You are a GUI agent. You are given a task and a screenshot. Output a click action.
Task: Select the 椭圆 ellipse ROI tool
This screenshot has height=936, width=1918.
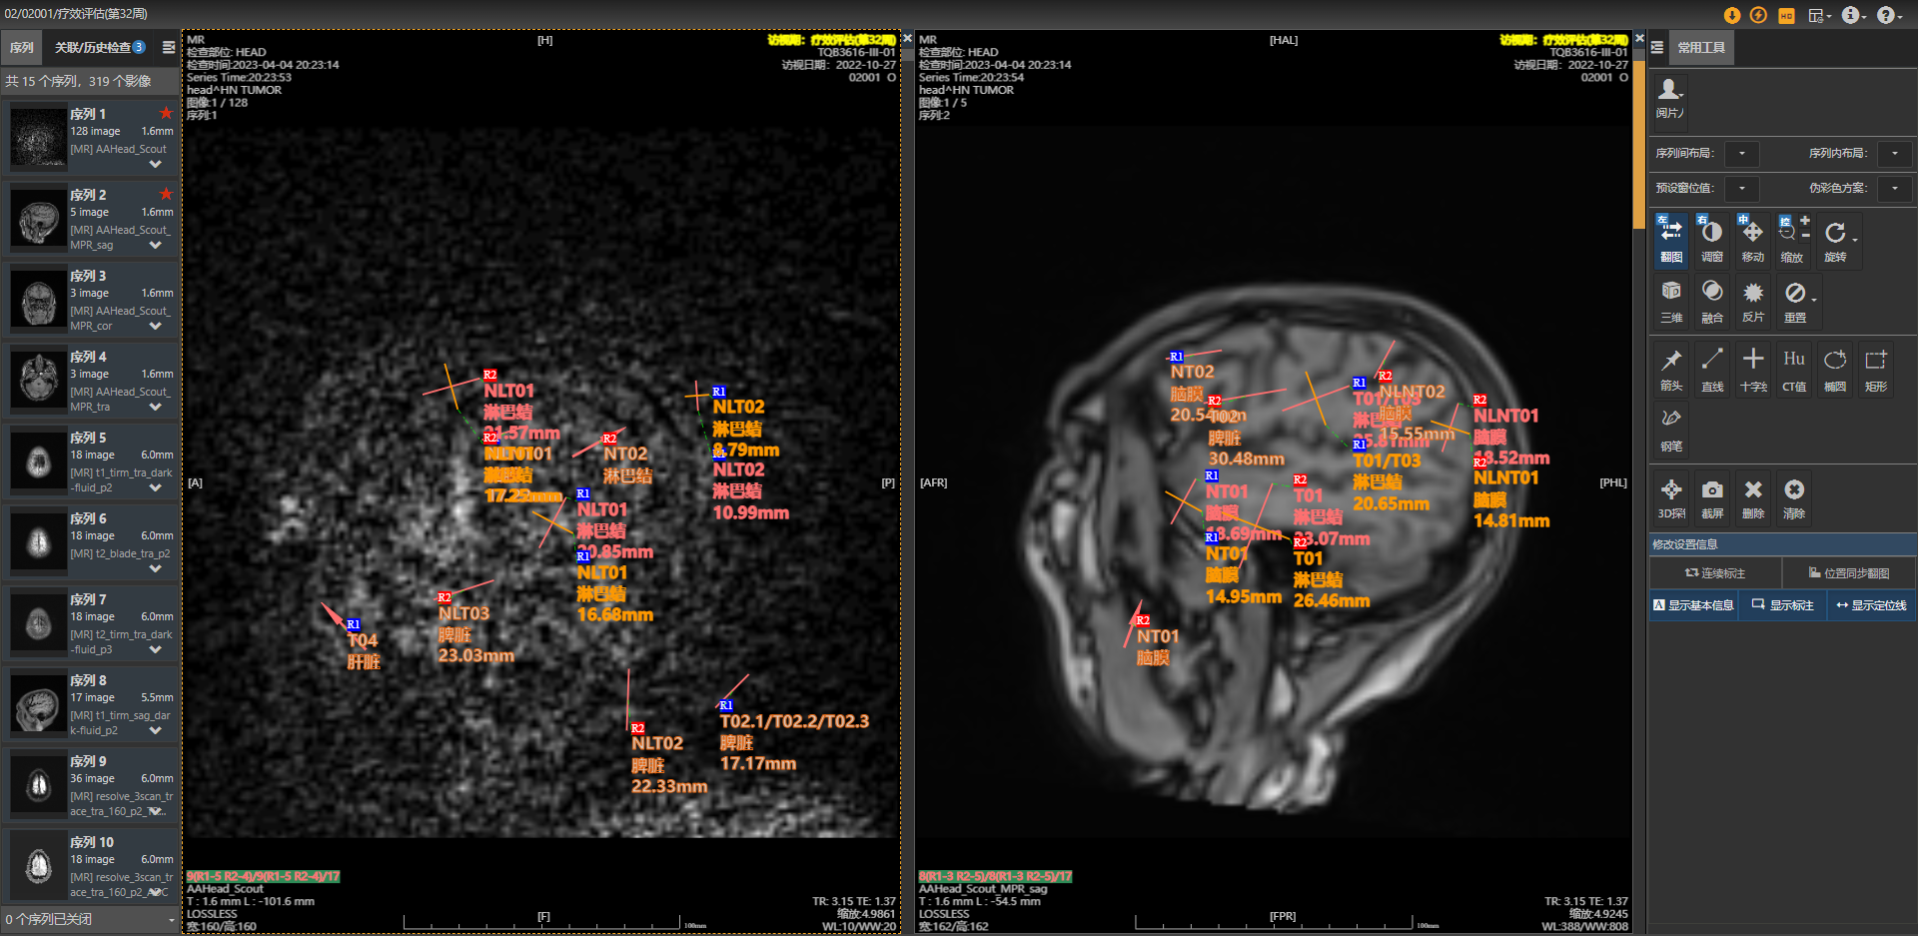[x=1835, y=369]
